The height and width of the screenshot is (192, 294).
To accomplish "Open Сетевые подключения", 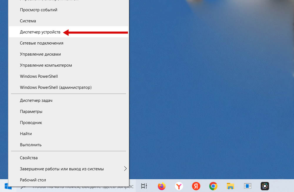I will (x=69, y=43).
